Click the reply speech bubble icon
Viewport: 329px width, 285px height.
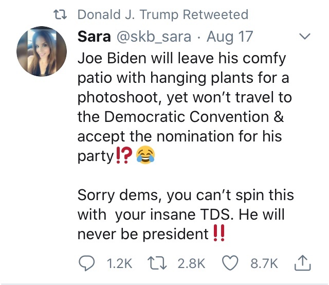(x=85, y=263)
